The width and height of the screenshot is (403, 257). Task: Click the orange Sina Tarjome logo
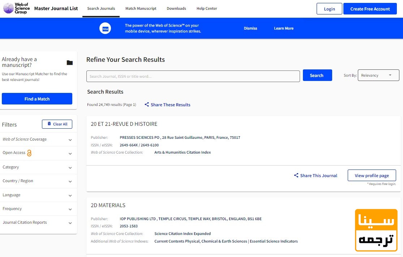[376, 230]
